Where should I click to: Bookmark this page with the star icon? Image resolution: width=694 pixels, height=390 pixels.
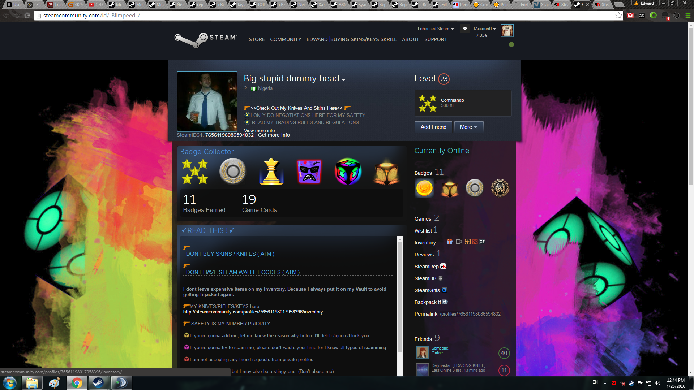(618, 16)
